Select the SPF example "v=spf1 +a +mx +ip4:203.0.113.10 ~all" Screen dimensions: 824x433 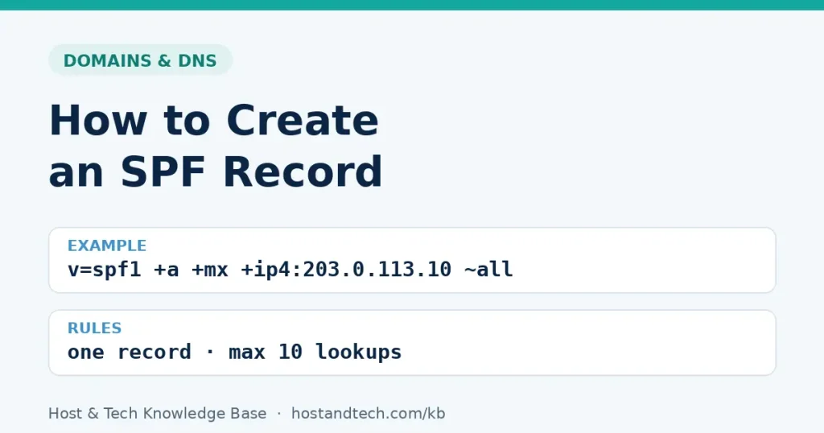tap(290, 270)
